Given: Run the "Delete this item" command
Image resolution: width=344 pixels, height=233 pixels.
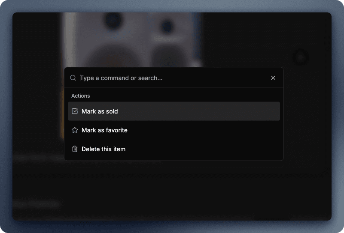Looking at the screenshot, I should pyautogui.click(x=174, y=149).
